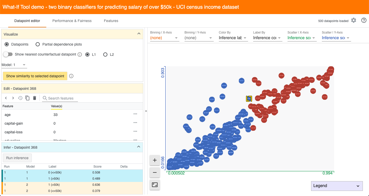369x196 pixels.
Task: Open the help question mark icon
Action: tap(364, 20)
